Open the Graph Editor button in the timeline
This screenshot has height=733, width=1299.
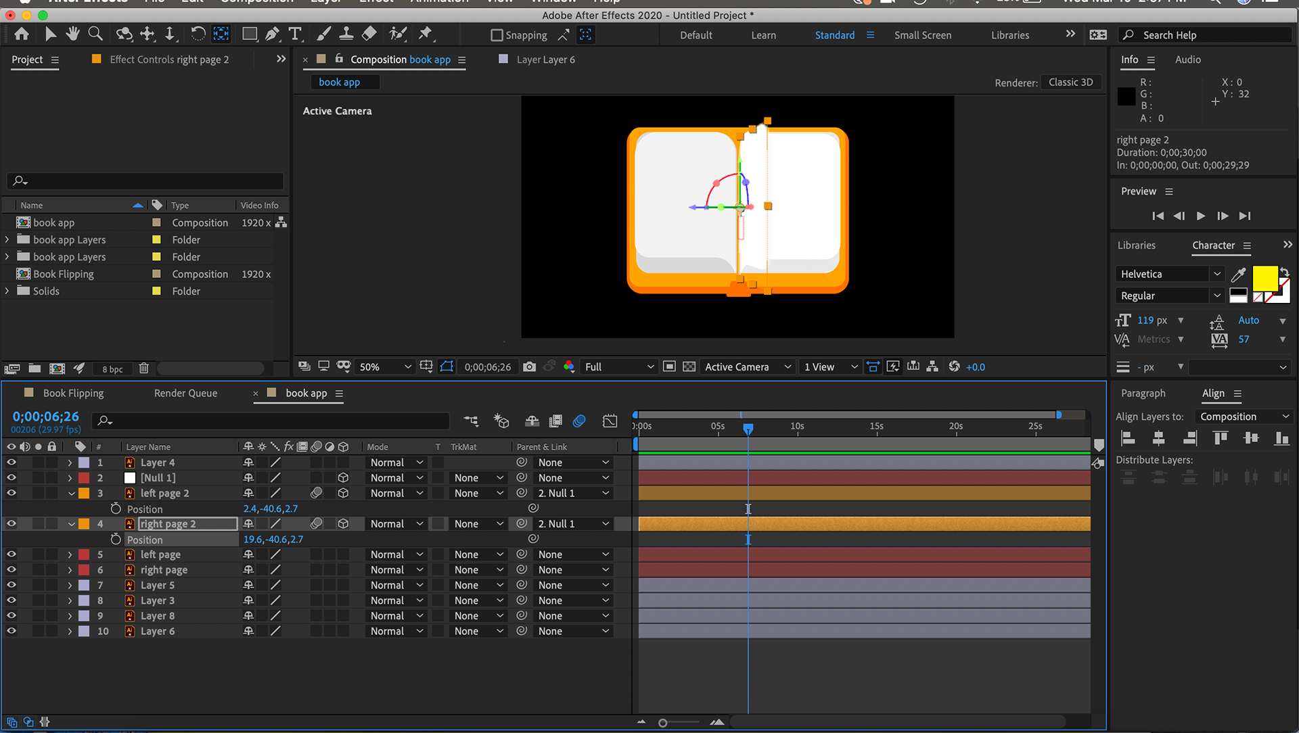pyautogui.click(x=610, y=421)
